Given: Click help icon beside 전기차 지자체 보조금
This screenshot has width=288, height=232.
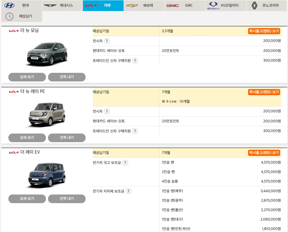Looking at the screenshot, I should 128,191.
